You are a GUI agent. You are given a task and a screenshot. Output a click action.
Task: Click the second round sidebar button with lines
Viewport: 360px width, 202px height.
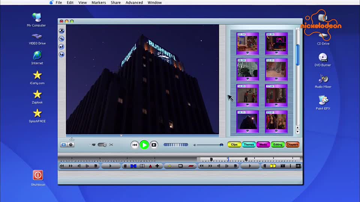click(61, 39)
